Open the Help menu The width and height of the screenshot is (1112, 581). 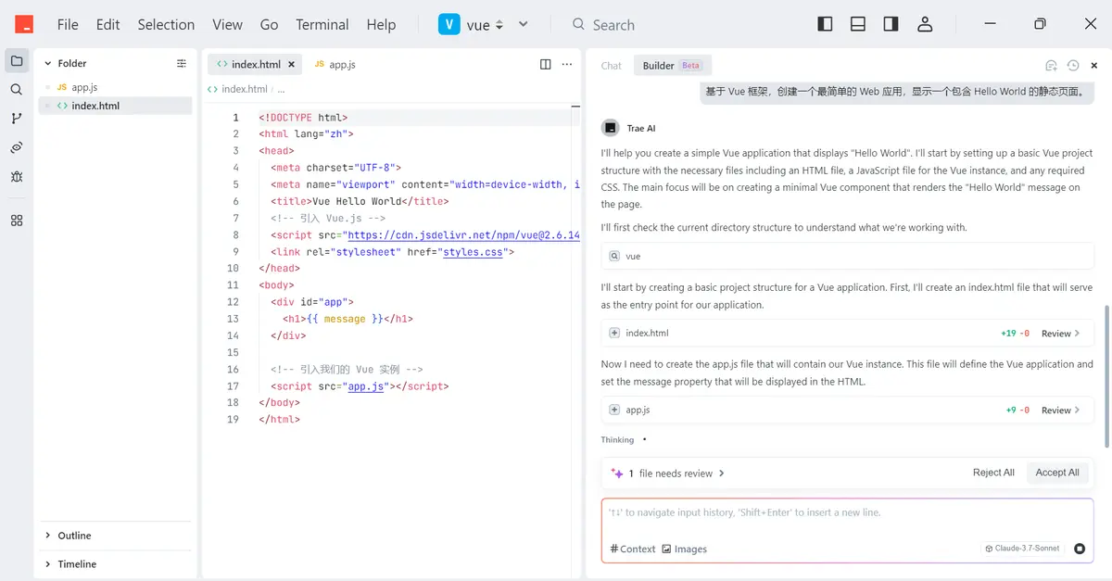[381, 25]
